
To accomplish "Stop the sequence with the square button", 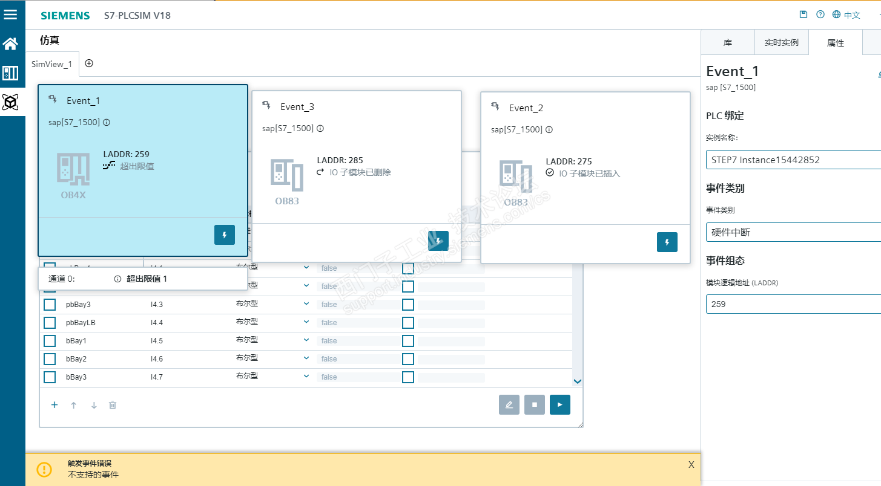I will (x=535, y=404).
